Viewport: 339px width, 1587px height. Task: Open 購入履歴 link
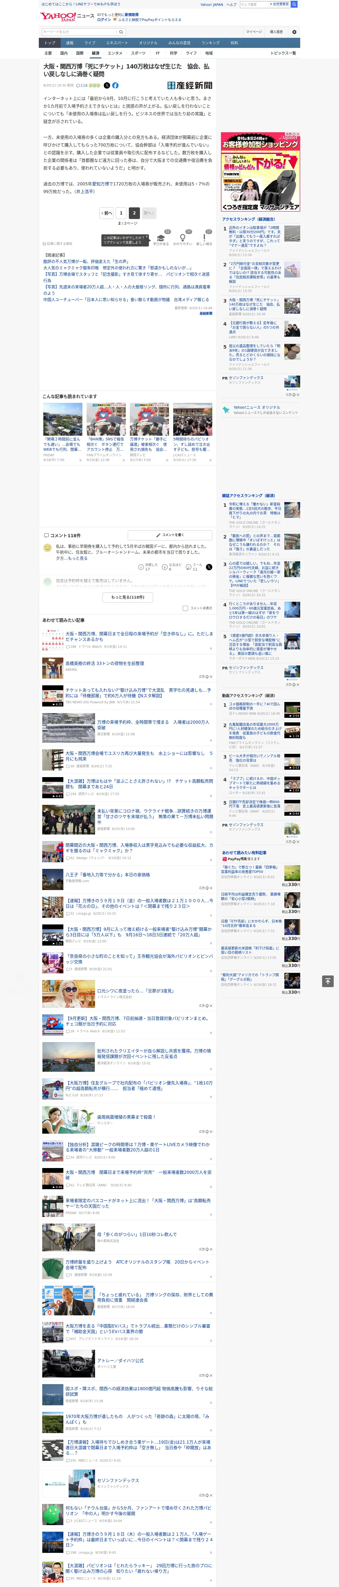pyautogui.click(x=276, y=32)
